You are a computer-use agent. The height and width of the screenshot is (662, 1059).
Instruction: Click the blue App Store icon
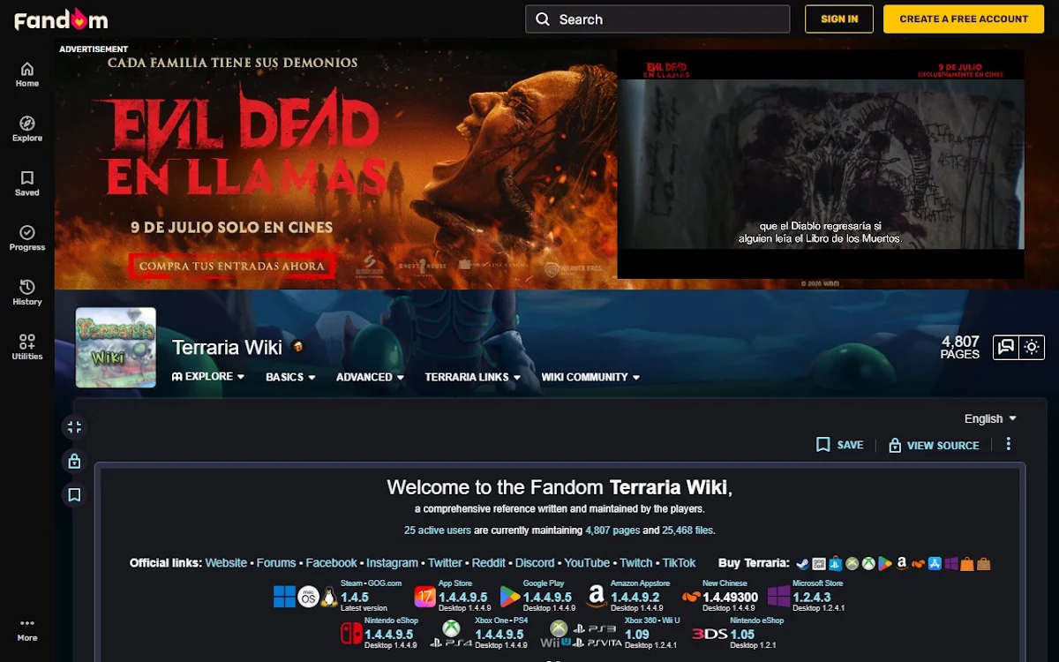tap(935, 563)
